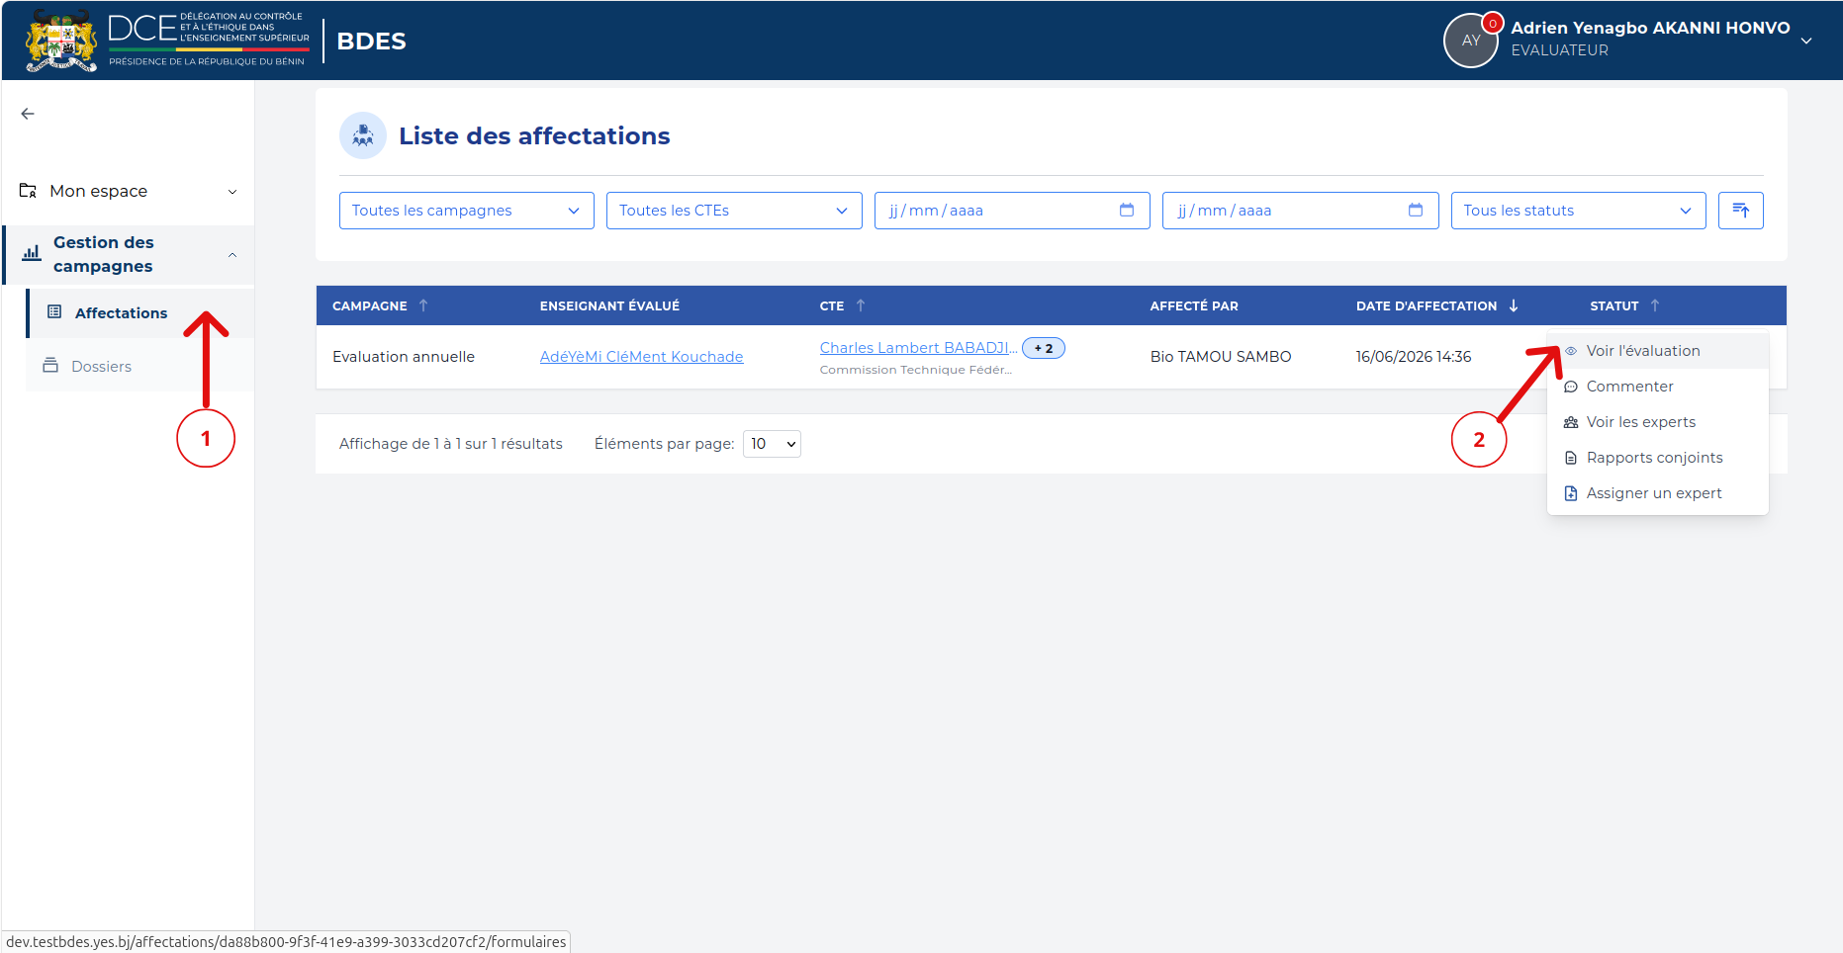Open the Toutes les campagnes dropdown
The width and height of the screenshot is (1843, 953).
467,211
